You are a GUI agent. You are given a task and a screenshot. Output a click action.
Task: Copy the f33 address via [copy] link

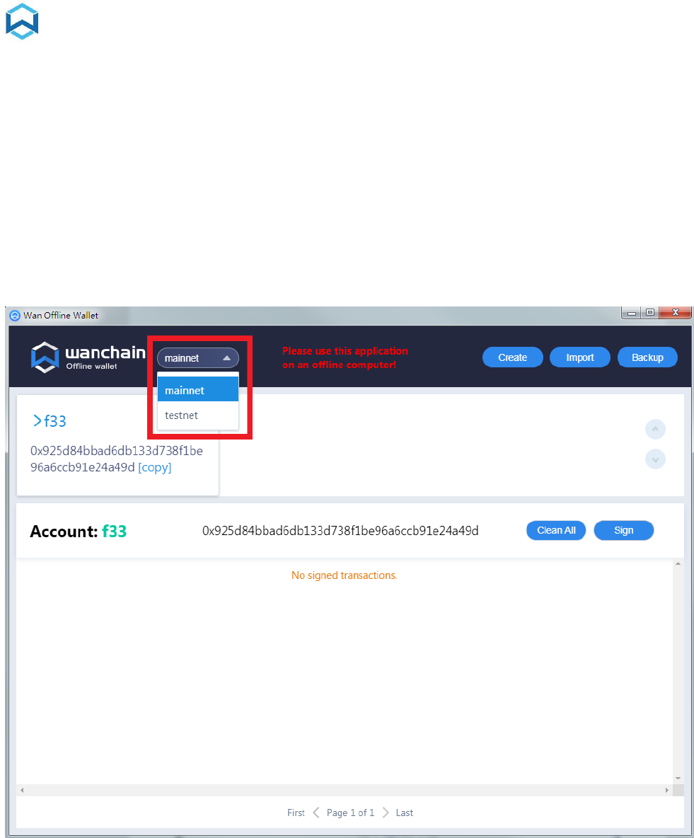(x=154, y=467)
